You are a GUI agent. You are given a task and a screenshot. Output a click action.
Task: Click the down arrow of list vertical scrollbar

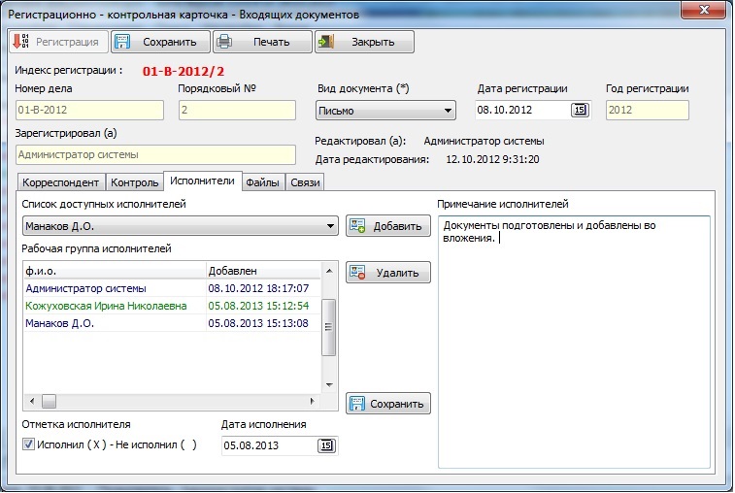pyautogui.click(x=329, y=385)
